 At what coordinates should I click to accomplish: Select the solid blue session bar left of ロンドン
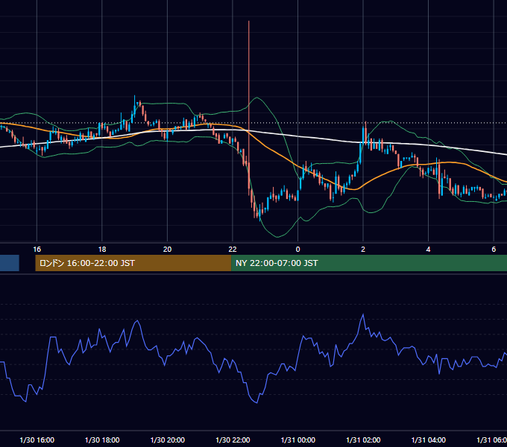click(10, 263)
